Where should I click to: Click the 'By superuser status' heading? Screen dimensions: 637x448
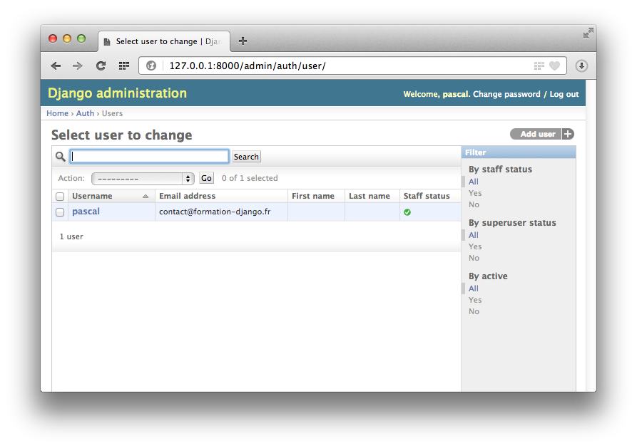pyautogui.click(x=512, y=223)
